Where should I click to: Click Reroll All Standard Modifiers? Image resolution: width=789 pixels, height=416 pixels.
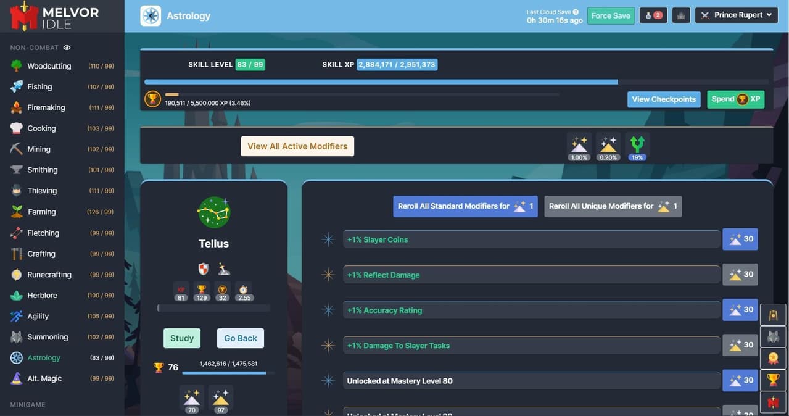(466, 206)
